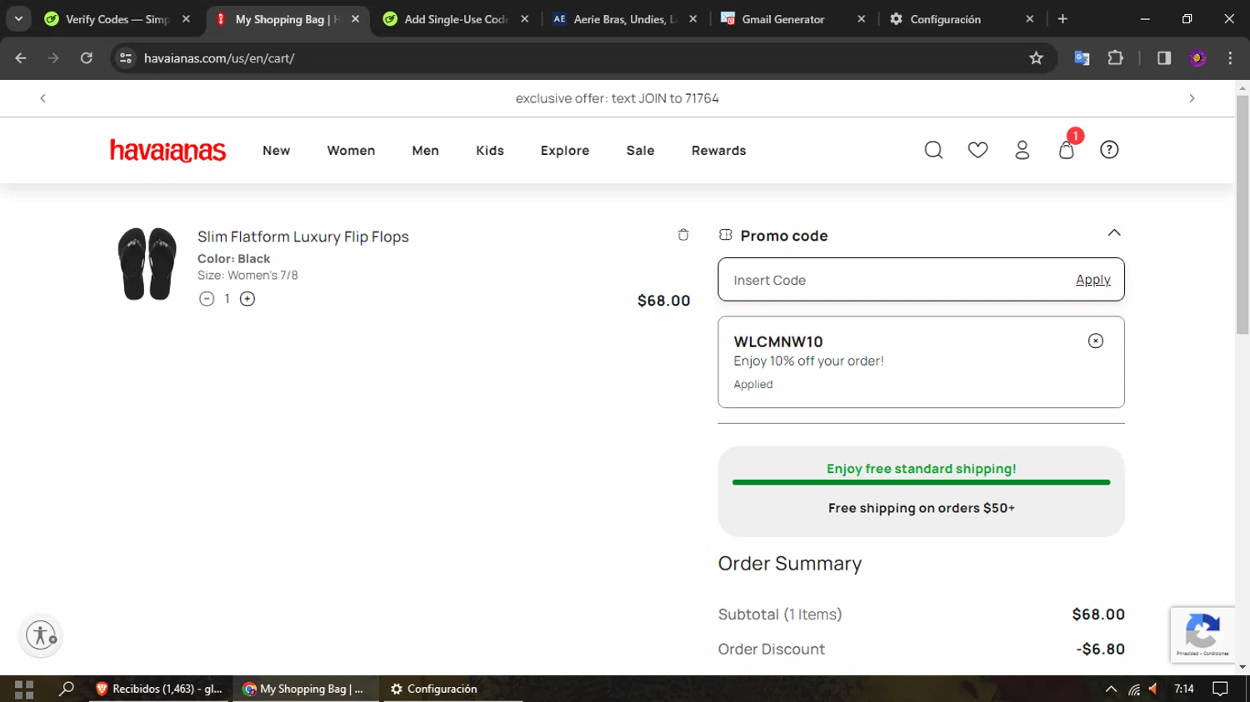Open the search magnifier icon in site header
Image resolution: width=1250 pixels, height=702 pixels.
pos(933,150)
